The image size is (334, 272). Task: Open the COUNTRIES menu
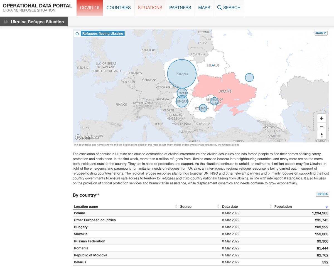119,8
